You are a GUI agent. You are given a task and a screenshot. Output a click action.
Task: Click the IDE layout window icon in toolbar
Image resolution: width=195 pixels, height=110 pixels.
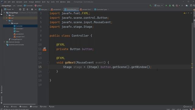(x=191, y=5)
